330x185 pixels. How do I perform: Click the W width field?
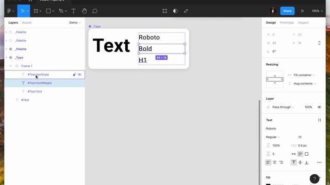pyautogui.click(x=277, y=43)
